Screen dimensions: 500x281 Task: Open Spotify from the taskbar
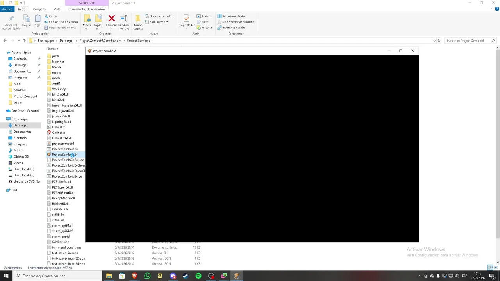tap(198, 276)
